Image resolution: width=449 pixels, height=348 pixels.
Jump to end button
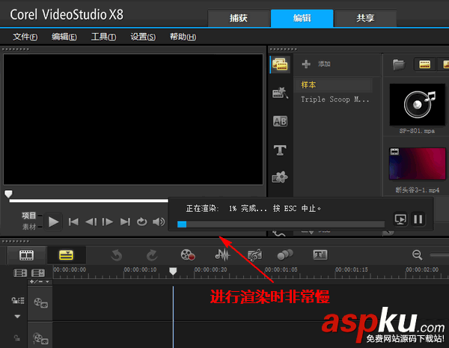[125, 222]
